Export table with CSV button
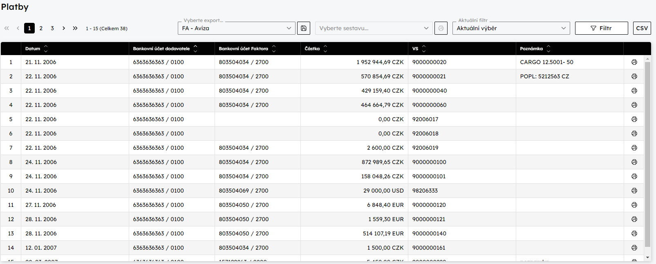656x264 pixels. click(642, 28)
